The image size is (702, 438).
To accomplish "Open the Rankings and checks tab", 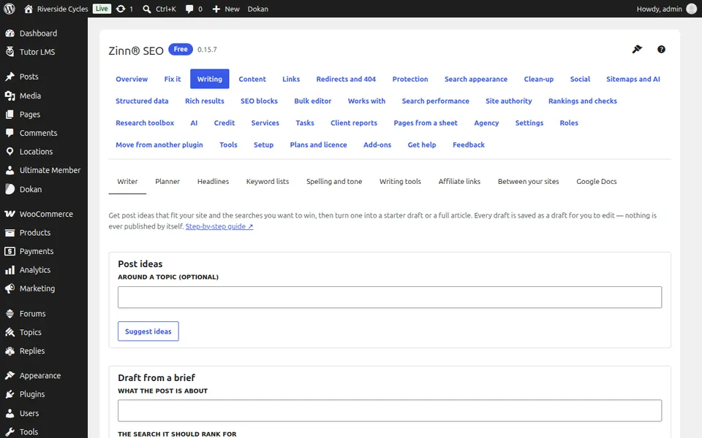I will [x=583, y=101].
